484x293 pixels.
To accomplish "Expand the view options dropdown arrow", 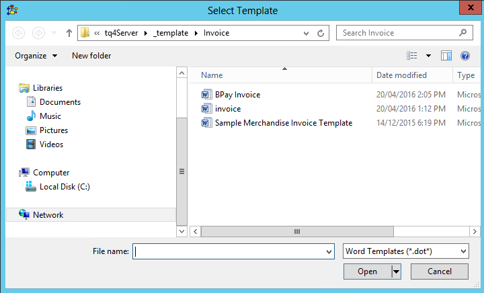I will click(428, 56).
